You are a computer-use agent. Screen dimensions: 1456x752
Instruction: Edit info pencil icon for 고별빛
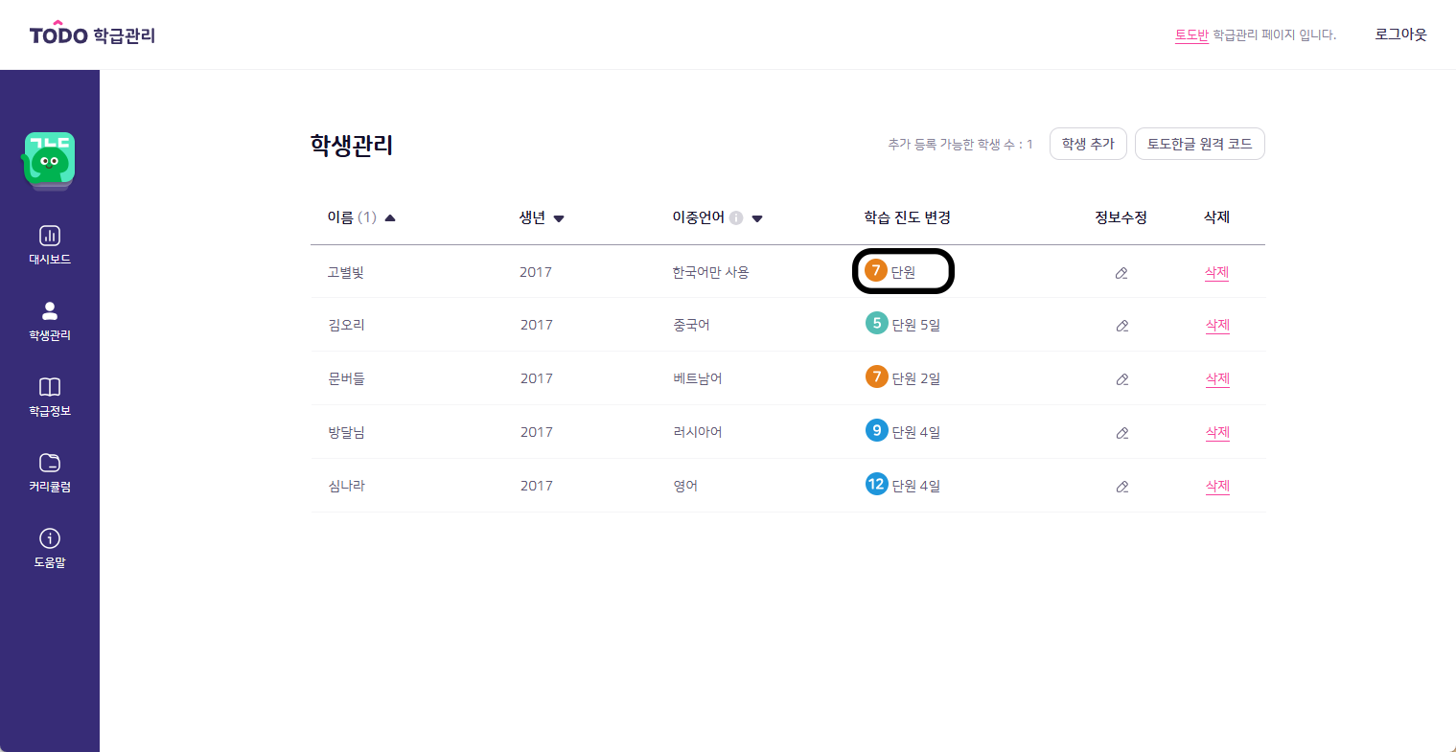1121,273
